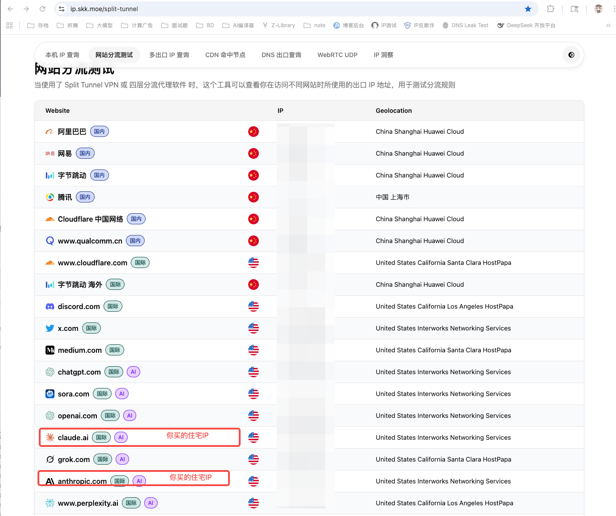Open the IP 洞察 tab
616x516 pixels.
[x=383, y=55]
